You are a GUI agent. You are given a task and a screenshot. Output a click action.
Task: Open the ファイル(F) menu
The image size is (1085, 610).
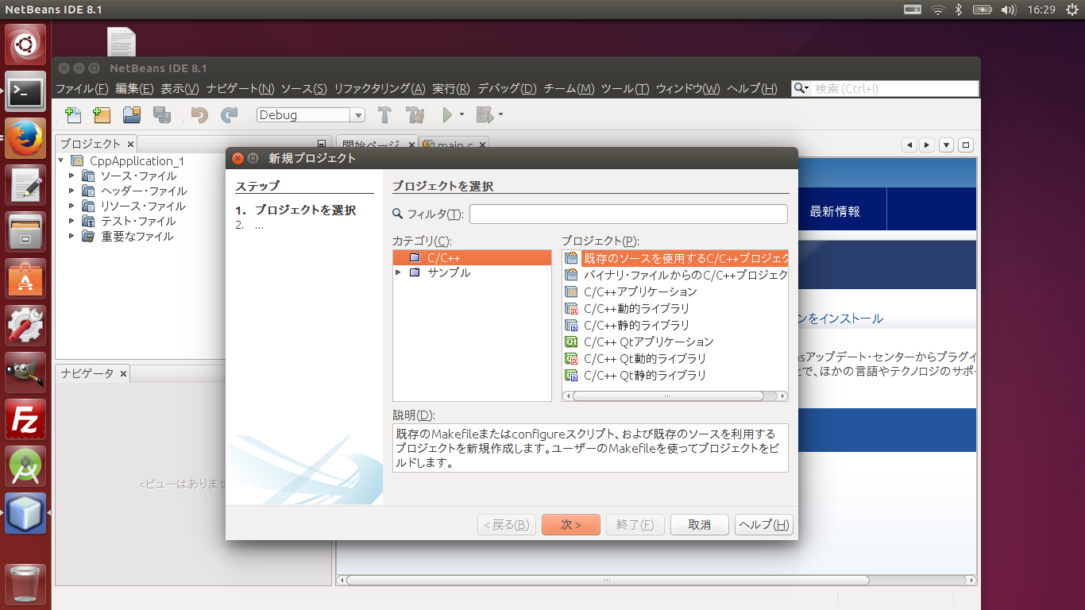pos(82,89)
